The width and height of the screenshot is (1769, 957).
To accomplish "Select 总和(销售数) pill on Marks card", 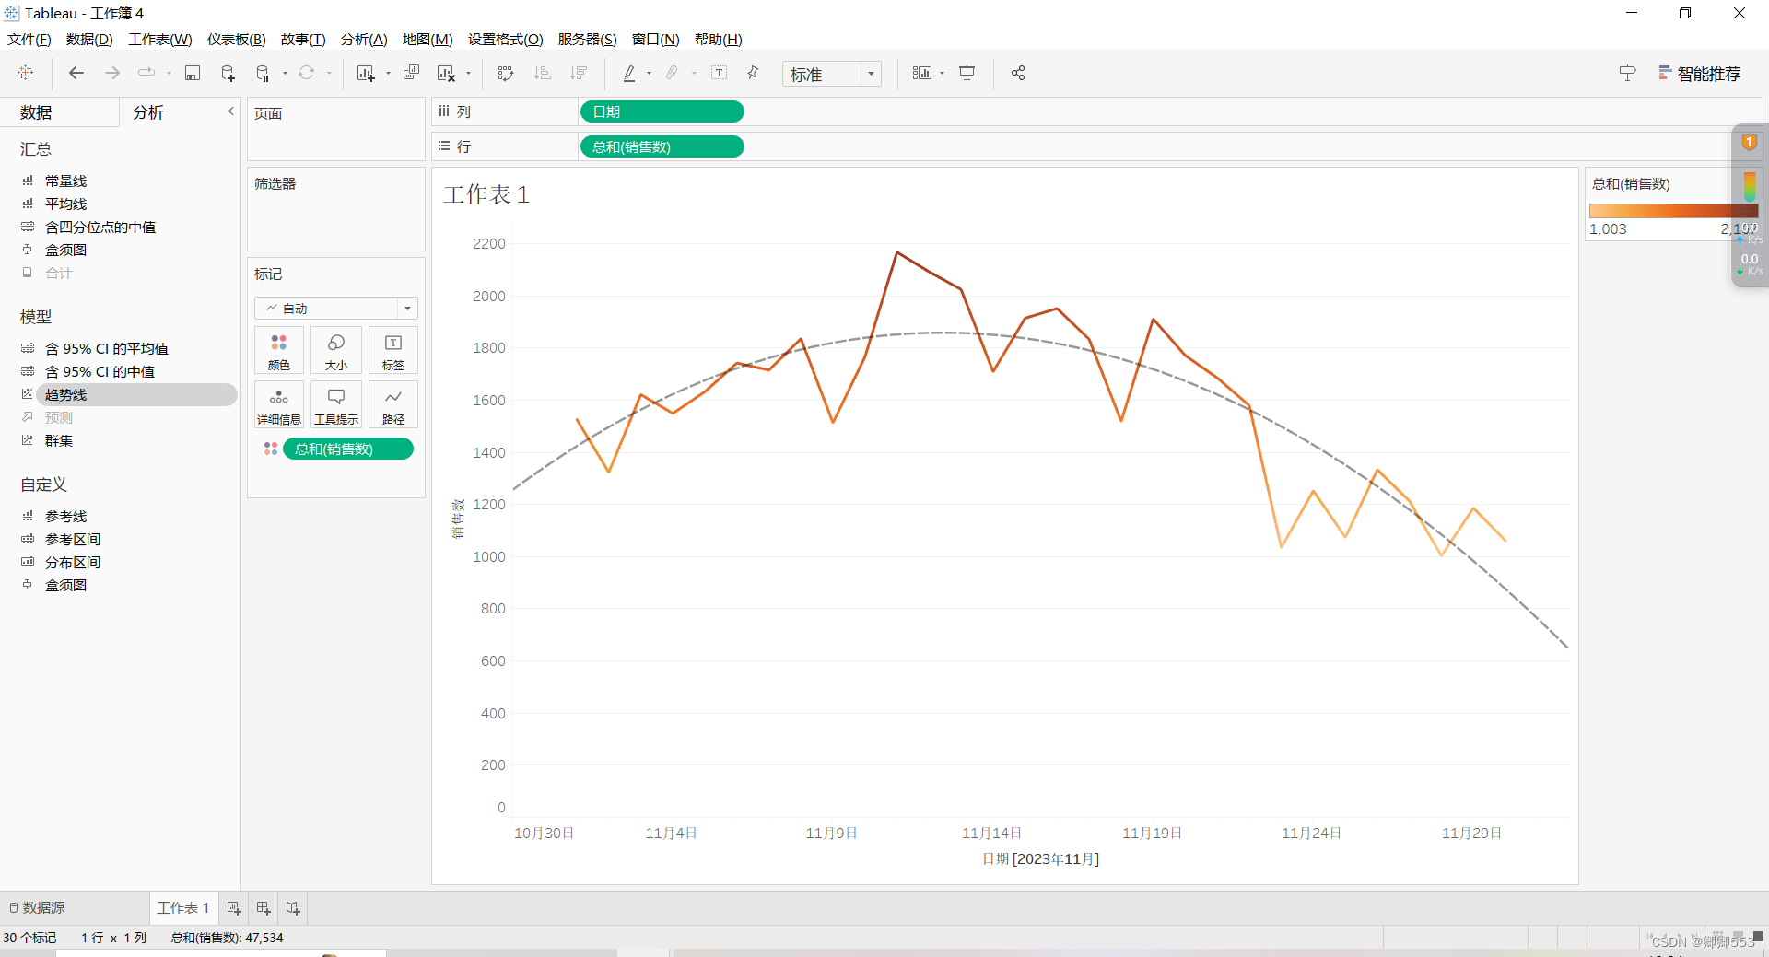I will click(x=347, y=449).
